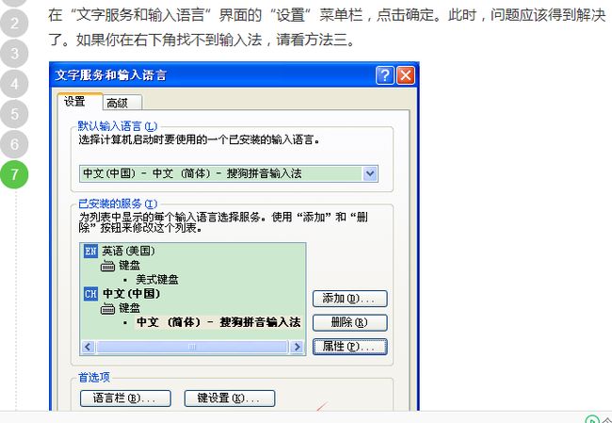
Task: Click the horizontal scrollbar thumb in services list
Action: [x=192, y=347]
